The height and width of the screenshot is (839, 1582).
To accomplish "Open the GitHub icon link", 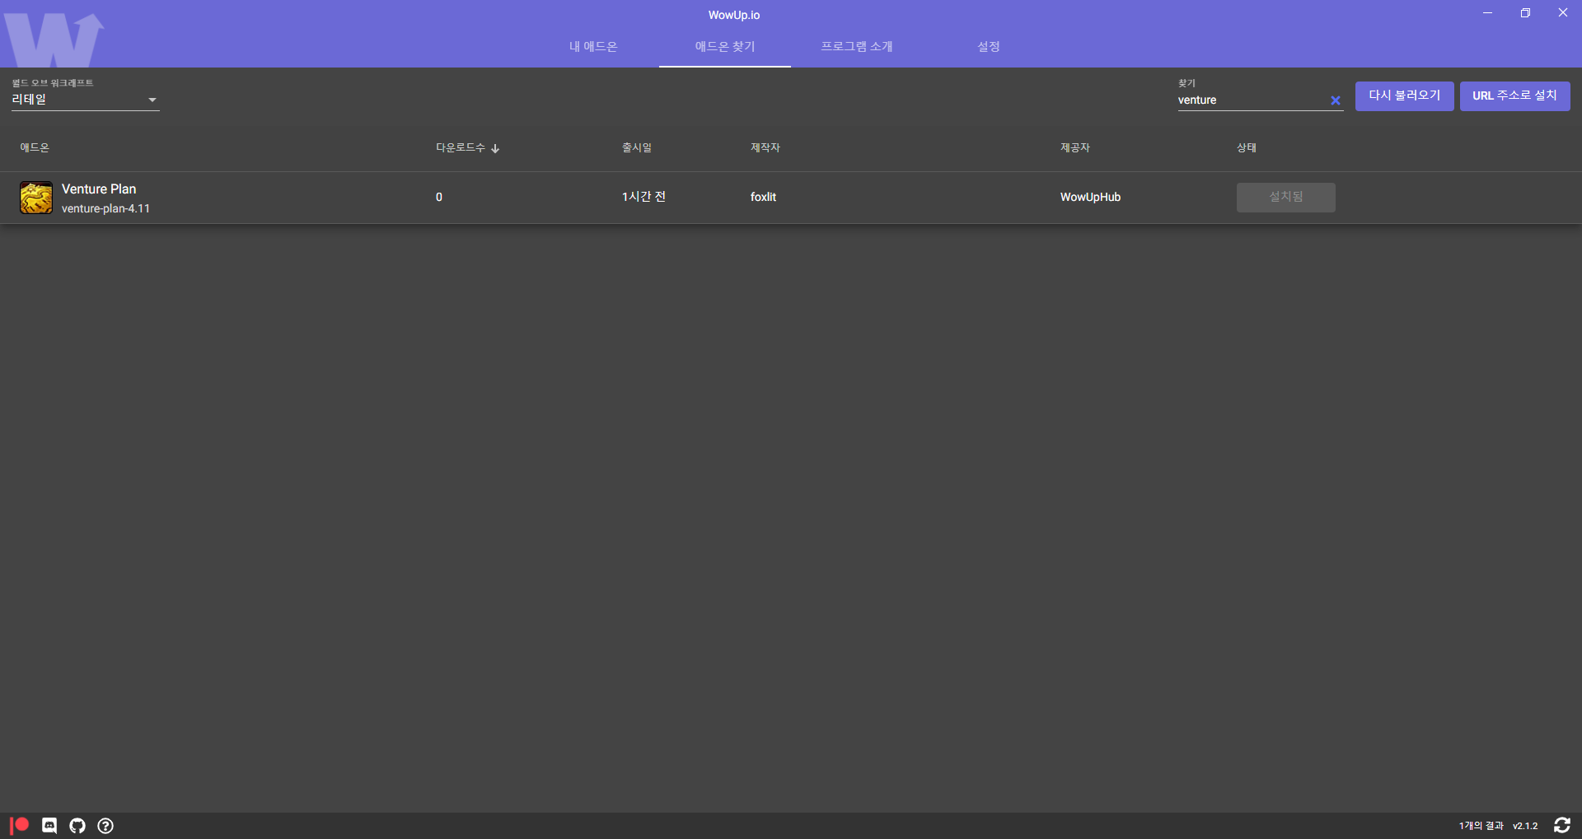I will pos(77,825).
